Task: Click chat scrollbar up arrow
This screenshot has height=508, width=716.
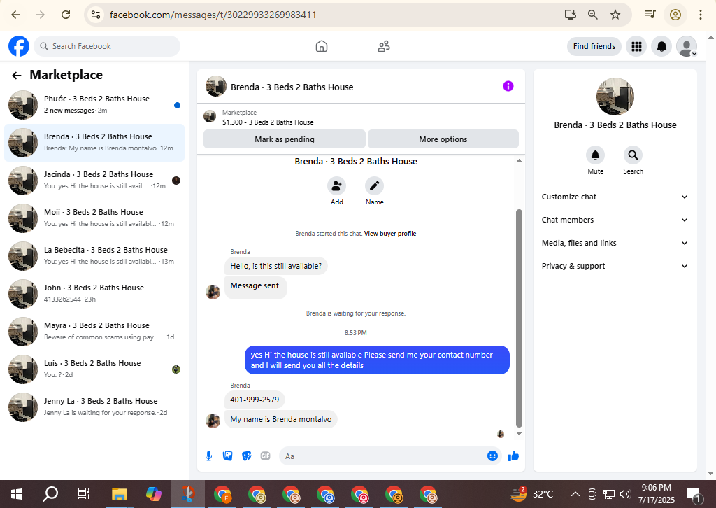Action: [519, 161]
